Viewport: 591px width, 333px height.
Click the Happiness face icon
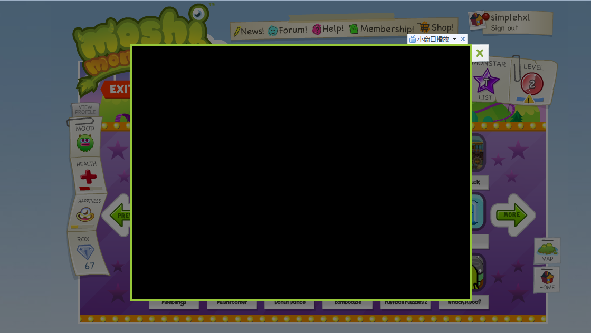[x=85, y=215]
